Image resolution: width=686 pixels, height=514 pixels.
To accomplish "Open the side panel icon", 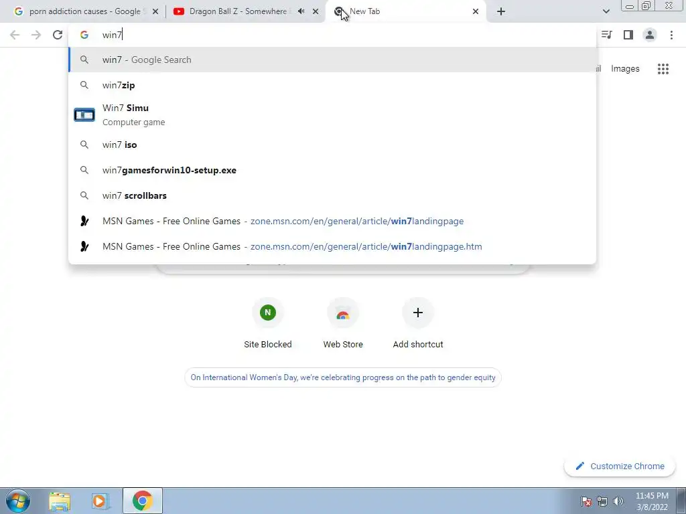I will click(628, 35).
